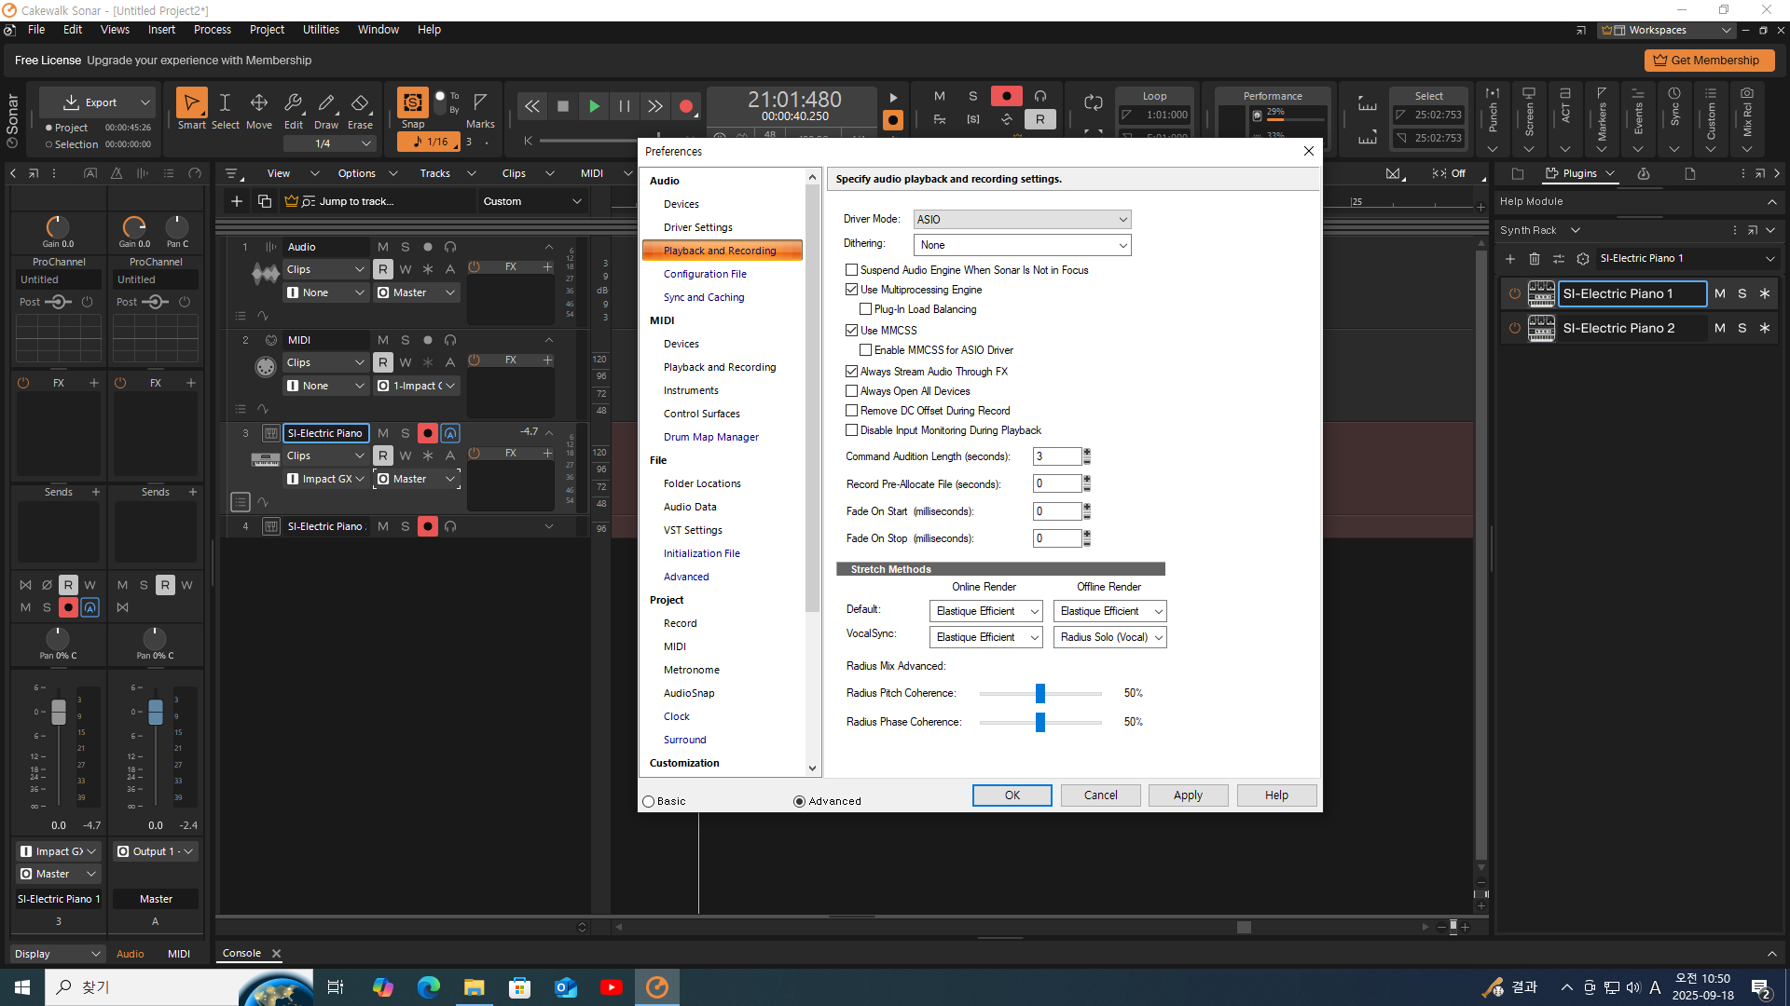Open Microsoft Edge from taskbar
This screenshot has height=1006, width=1790.
[x=429, y=987]
